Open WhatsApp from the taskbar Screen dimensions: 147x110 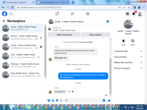(12, 107)
